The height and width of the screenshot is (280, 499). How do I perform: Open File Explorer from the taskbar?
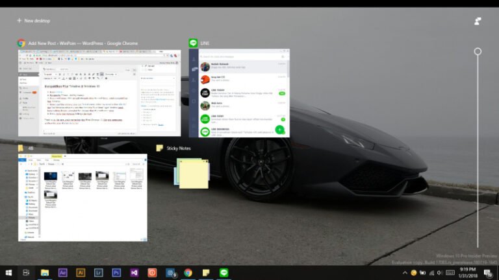pos(45,273)
